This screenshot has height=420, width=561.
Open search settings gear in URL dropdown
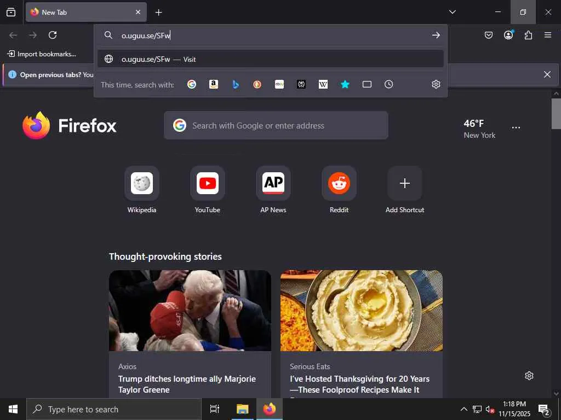pyautogui.click(x=436, y=84)
